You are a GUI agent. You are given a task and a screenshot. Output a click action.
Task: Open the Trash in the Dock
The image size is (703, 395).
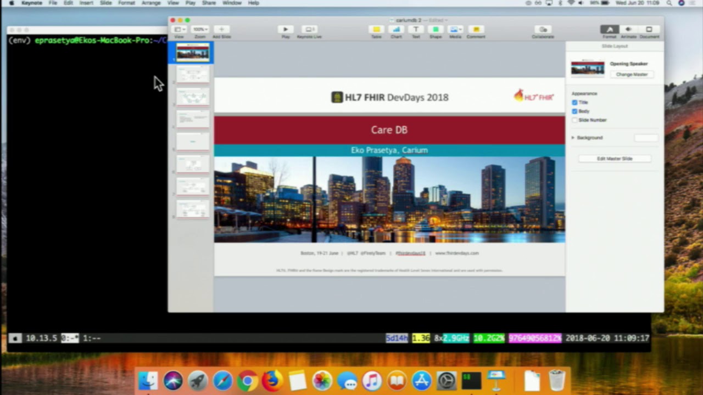point(556,380)
